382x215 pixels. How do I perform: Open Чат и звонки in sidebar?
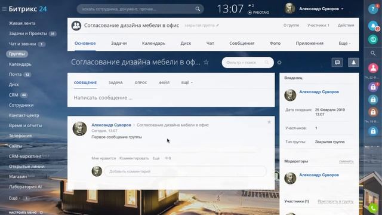(x=22, y=44)
